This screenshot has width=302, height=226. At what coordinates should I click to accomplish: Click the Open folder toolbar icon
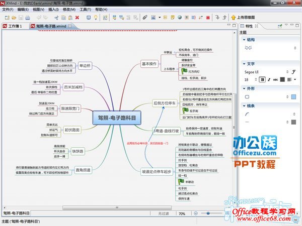[x=14, y=18]
